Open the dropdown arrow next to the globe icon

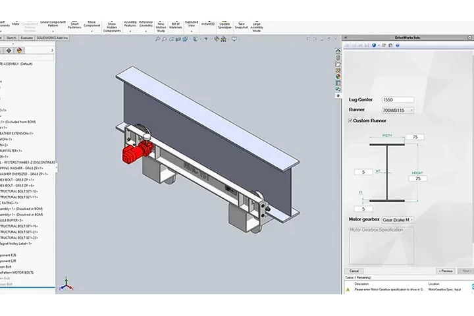click(x=379, y=45)
